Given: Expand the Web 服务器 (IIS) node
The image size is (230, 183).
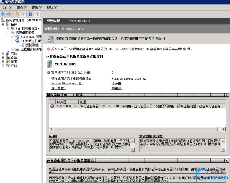Looking at the screenshot, I should (8, 29).
